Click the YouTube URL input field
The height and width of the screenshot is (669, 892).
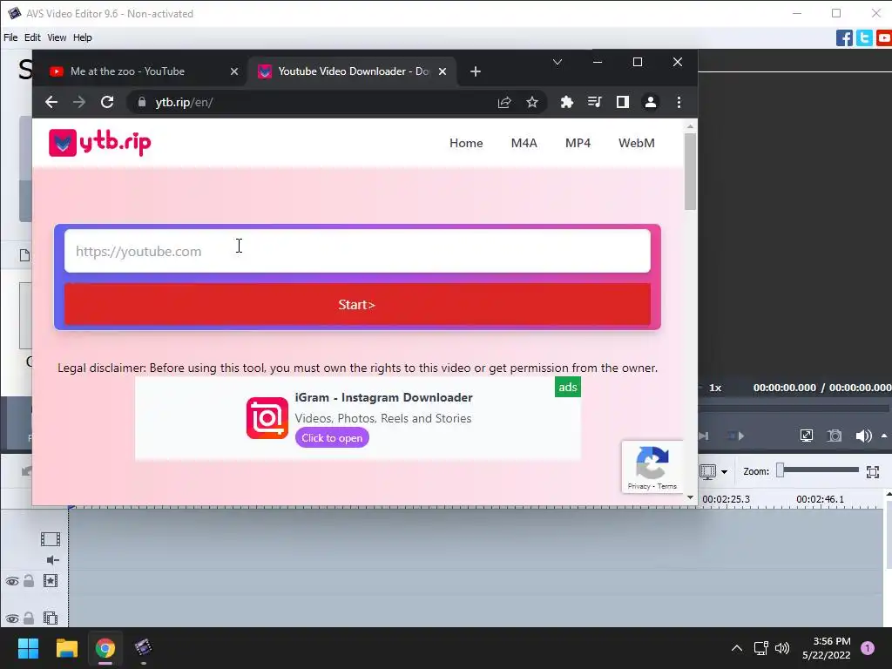357,251
